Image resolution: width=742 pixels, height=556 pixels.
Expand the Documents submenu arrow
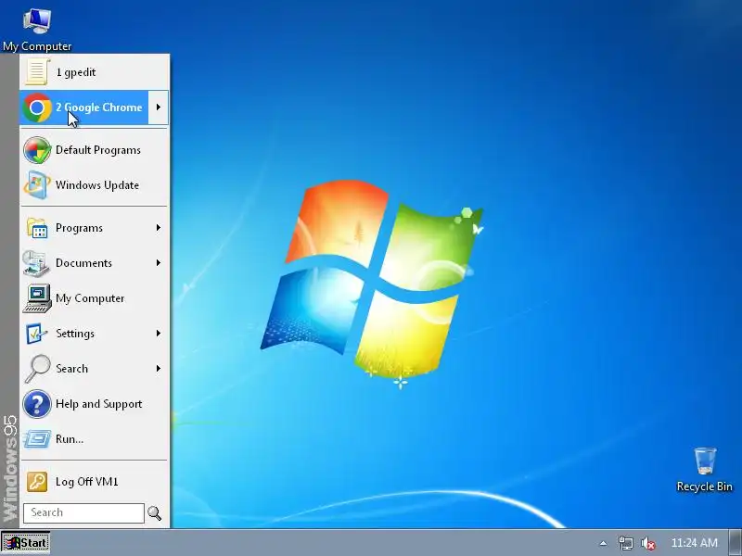pyautogui.click(x=159, y=263)
